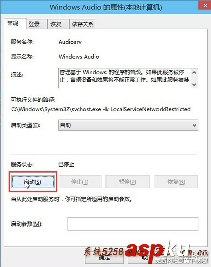Viewport: 211px width, 267px height.
Task: Expand startup type via dropdown arrow
Action: coord(194,125)
